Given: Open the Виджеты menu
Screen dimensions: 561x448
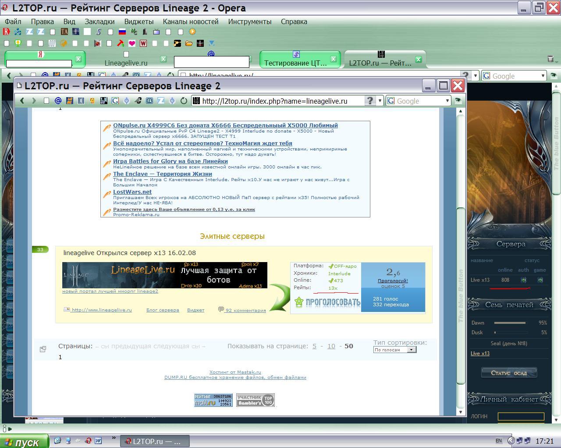Looking at the screenshot, I should [x=138, y=21].
